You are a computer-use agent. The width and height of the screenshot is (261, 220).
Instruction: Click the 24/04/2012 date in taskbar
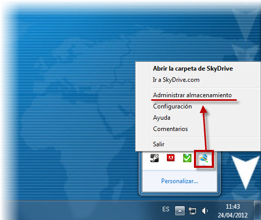(x=233, y=215)
